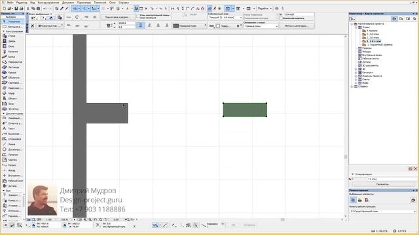Click the Метки и категории button
The image size is (419, 235).
(297, 26)
